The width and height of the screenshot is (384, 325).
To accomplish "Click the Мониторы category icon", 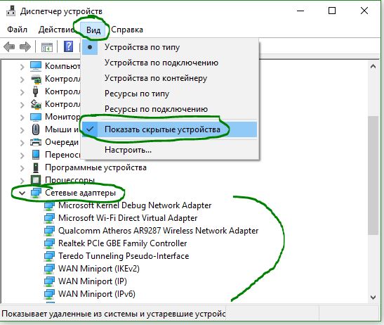I will coord(36,117).
